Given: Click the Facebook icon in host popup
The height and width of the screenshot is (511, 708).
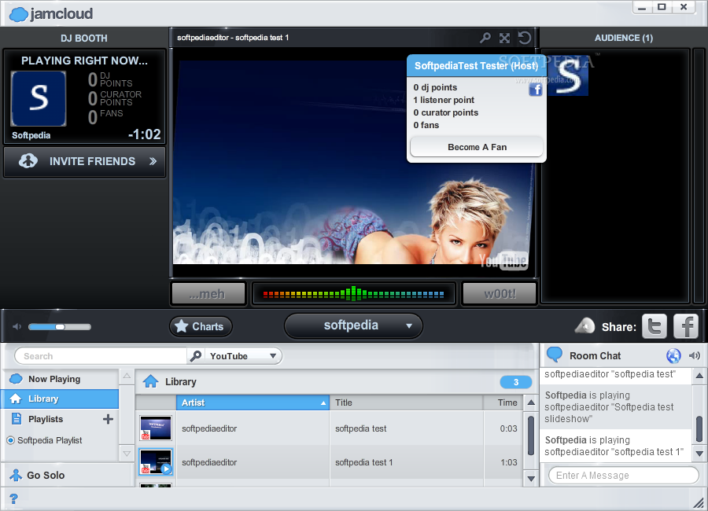Looking at the screenshot, I should point(536,90).
